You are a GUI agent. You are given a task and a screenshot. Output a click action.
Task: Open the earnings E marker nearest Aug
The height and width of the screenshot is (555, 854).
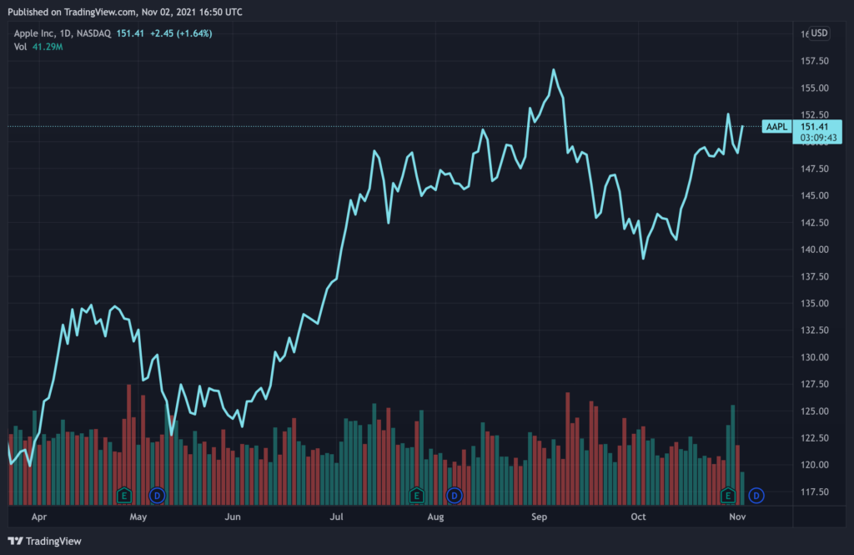tap(417, 496)
